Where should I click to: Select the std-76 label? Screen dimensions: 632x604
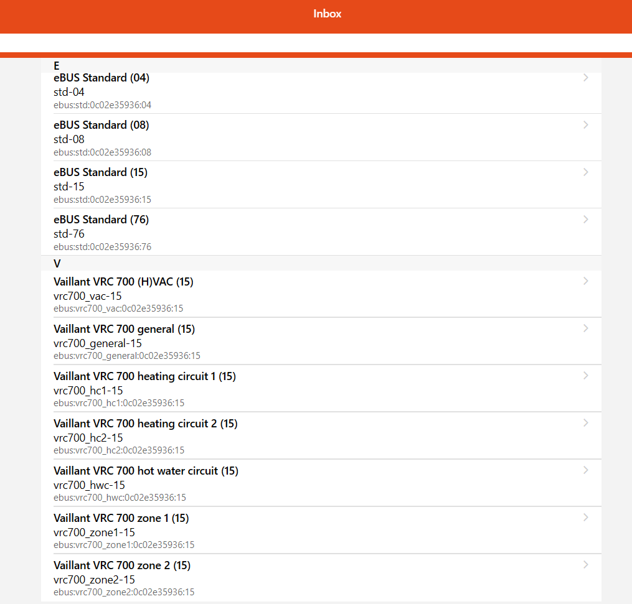(69, 234)
